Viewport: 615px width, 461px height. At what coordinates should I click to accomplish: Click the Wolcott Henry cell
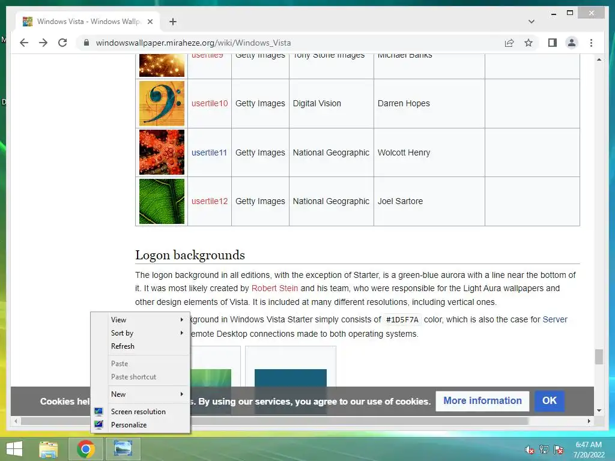[429, 152]
